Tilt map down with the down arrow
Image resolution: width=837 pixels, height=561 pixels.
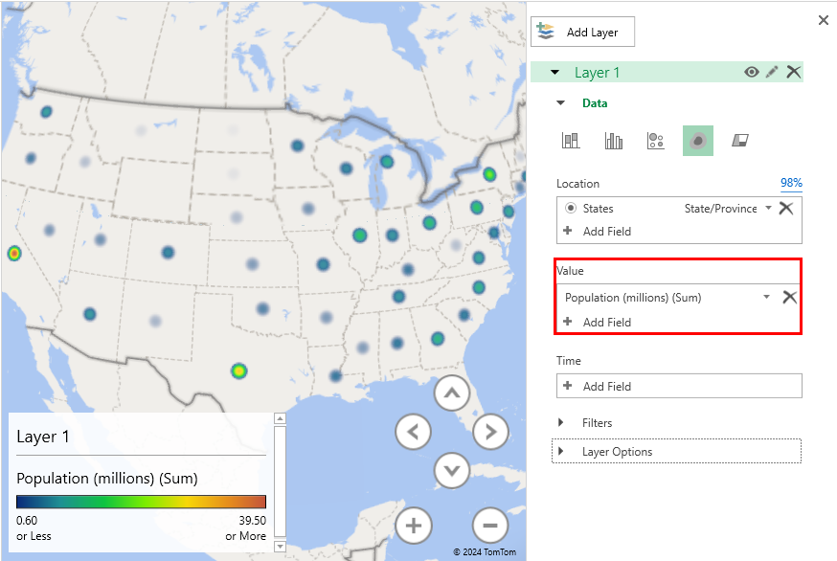452,470
